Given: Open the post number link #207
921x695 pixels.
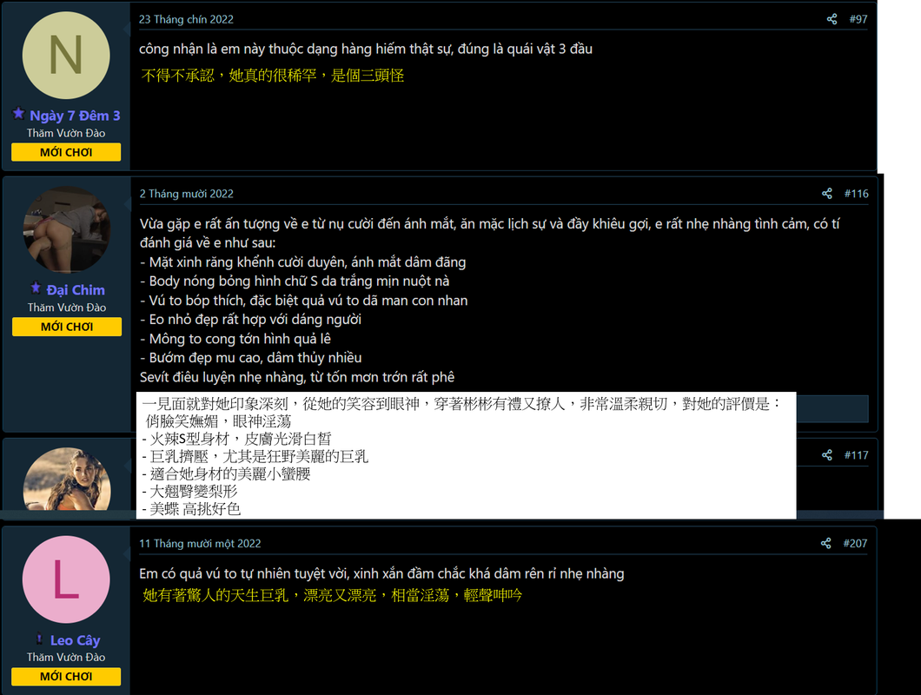Looking at the screenshot, I should [855, 544].
